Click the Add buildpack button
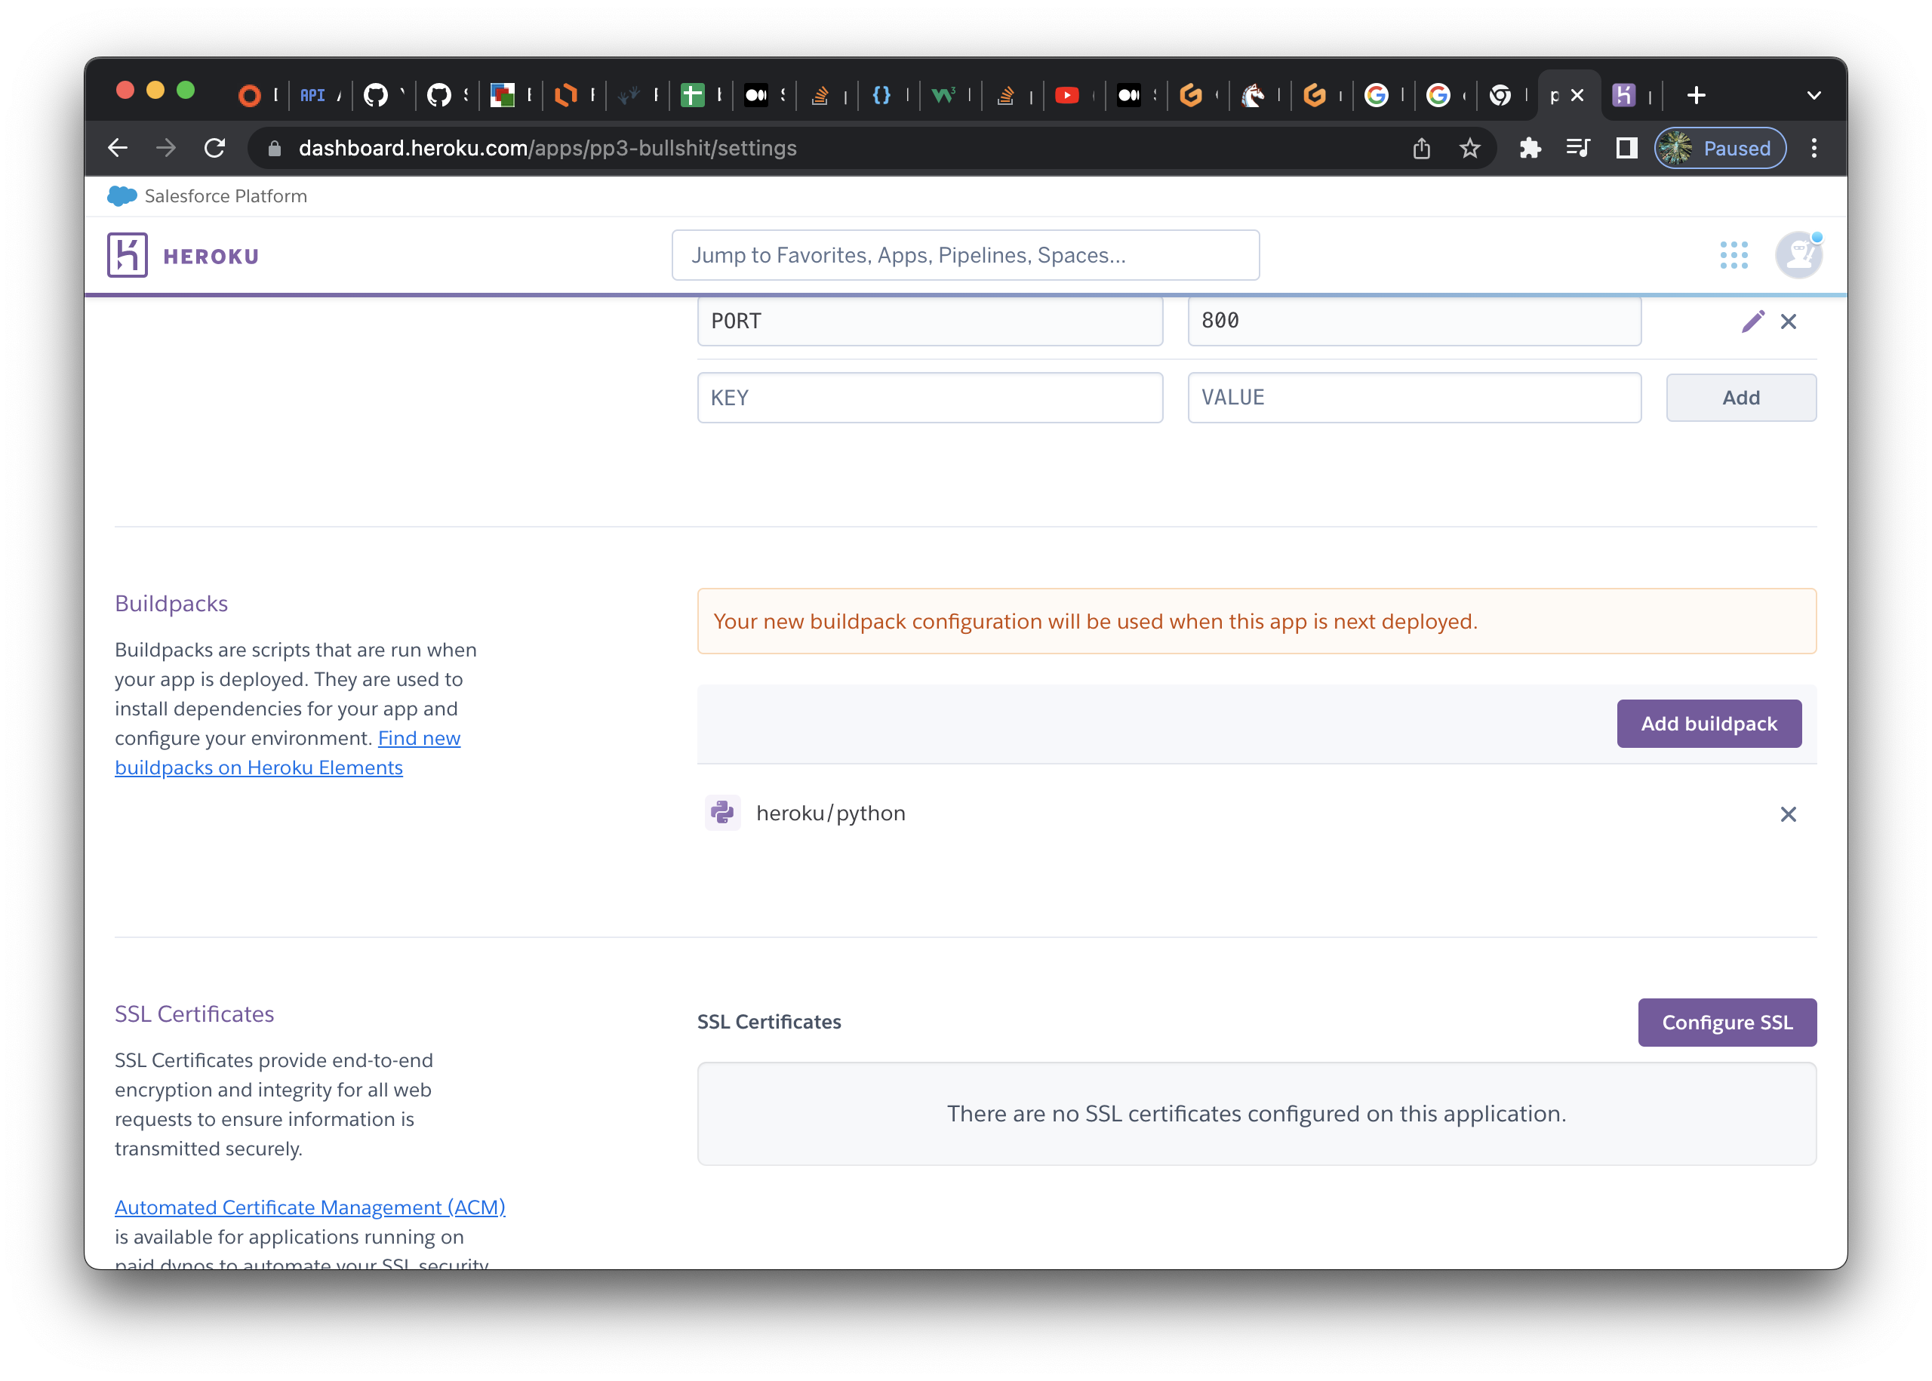The width and height of the screenshot is (1932, 1381). point(1709,724)
